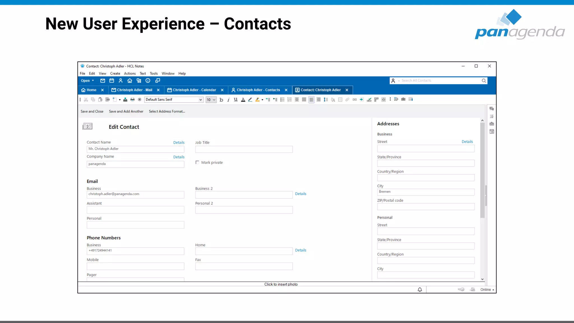Toggle italic formatting

click(228, 100)
